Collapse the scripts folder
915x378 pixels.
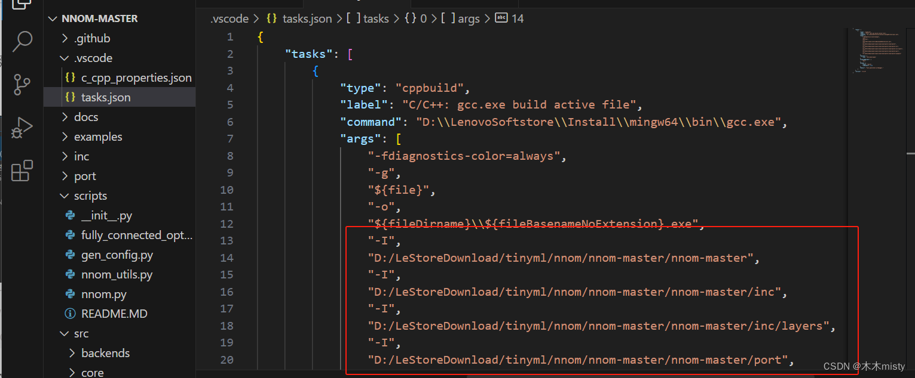(65, 196)
